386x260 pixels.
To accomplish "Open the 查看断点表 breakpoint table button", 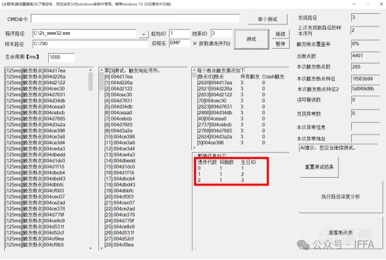I will pos(341,233).
